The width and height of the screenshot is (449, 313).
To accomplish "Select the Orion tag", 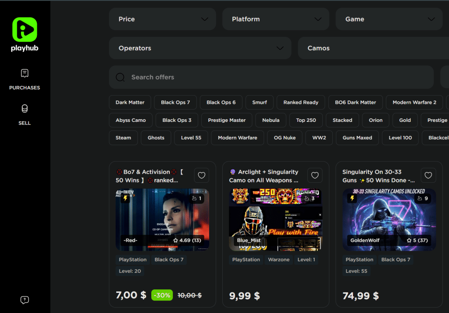I will (375, 120).
